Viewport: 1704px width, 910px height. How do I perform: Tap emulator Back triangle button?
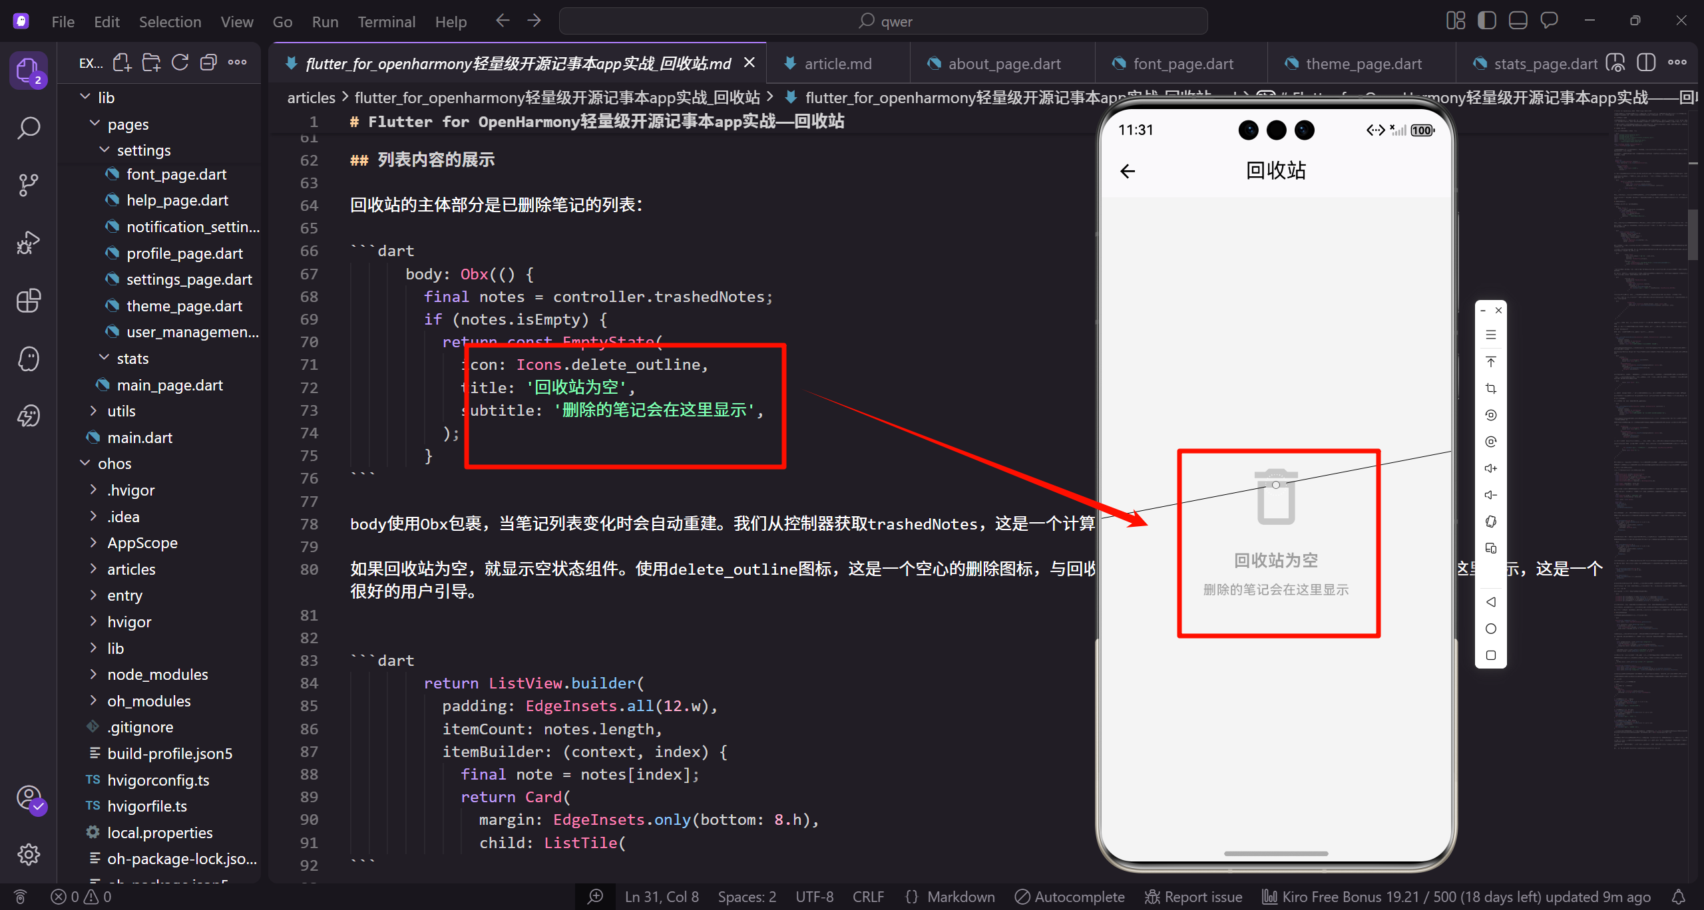click(x=1491, y=602)
